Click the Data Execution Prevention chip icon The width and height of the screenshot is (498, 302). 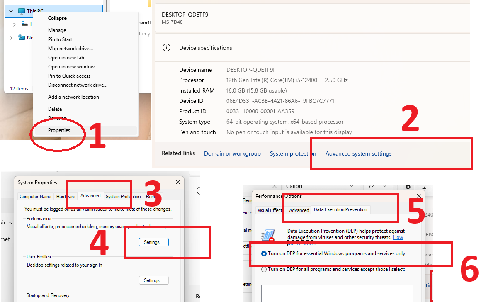pos(267,236)
